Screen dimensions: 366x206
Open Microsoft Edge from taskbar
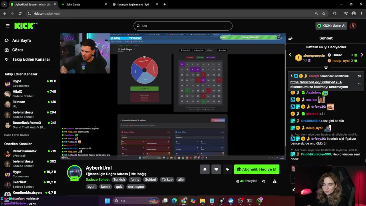[x=174, y=201]
